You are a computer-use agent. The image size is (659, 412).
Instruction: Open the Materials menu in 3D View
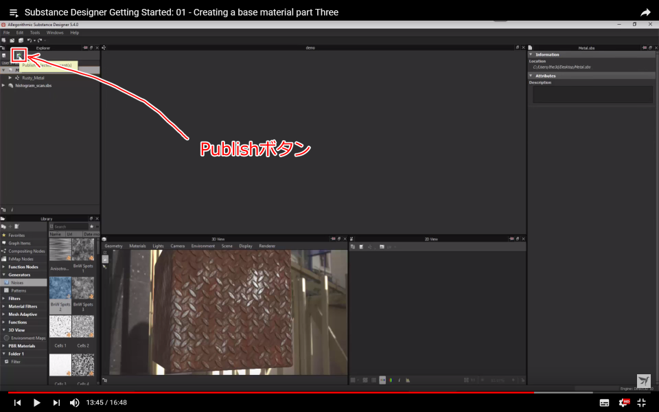tap(137, 246)
